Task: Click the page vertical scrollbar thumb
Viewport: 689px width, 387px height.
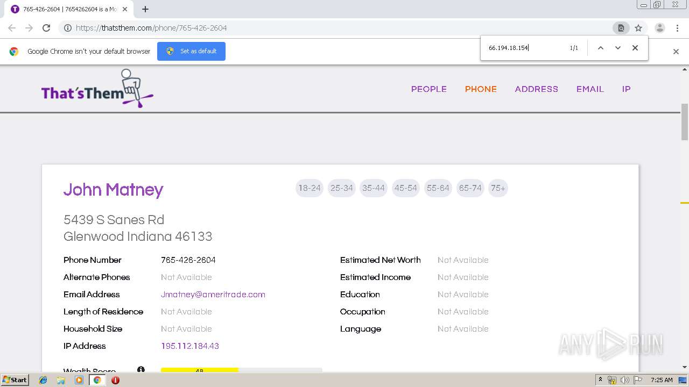Action: (685, 121)
